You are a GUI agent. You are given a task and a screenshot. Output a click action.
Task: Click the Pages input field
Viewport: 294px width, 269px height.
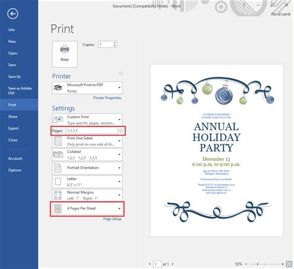pos(92,131)
